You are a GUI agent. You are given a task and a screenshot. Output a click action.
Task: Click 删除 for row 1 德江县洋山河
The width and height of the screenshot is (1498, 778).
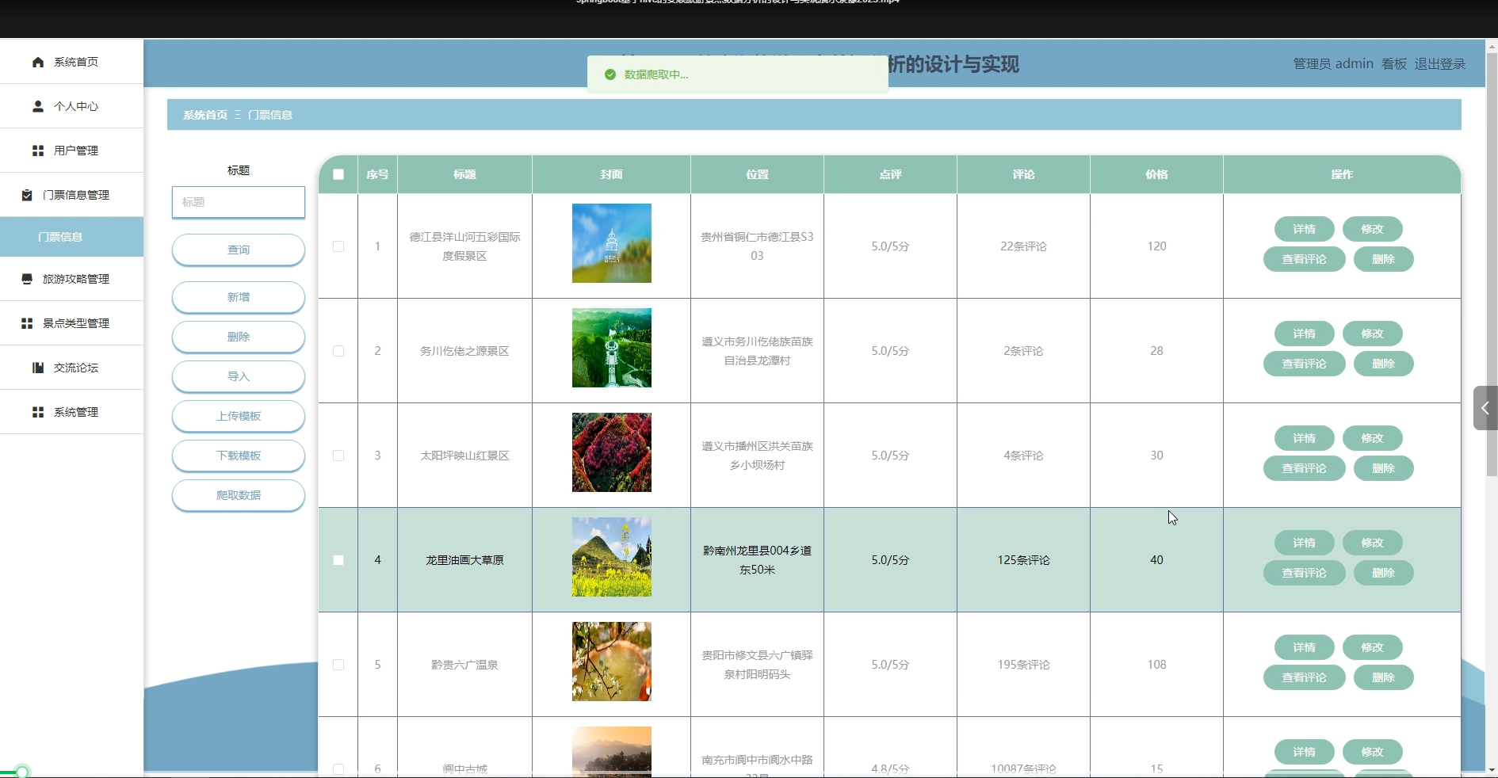point(1384,259)
